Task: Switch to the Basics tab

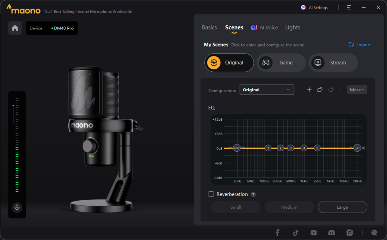Action: pos(209,28)
